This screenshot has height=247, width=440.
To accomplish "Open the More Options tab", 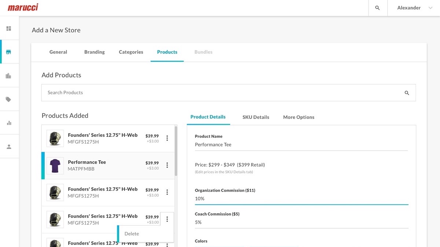I will coord(298,117).
